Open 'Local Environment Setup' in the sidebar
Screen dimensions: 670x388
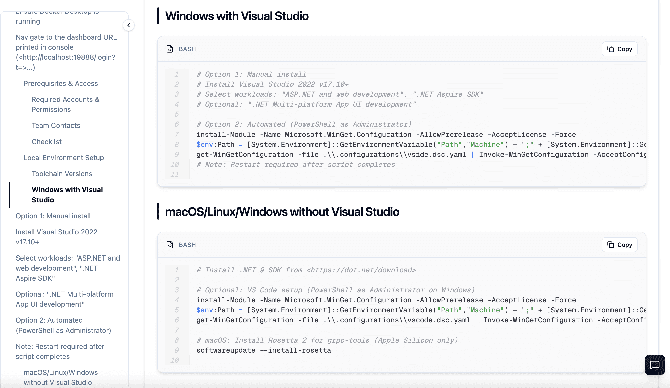[64, 158]
